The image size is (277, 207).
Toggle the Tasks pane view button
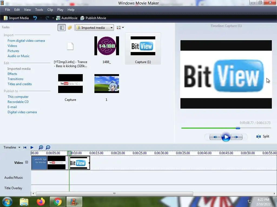(x=62, y=28)
